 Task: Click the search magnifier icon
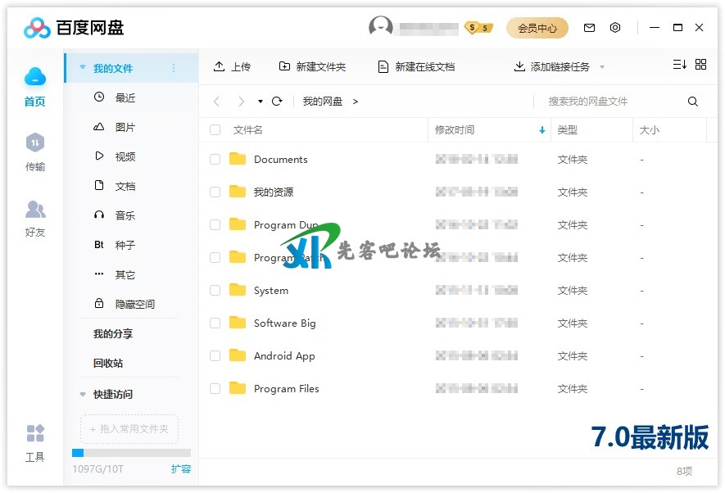(x=693, y=102)
